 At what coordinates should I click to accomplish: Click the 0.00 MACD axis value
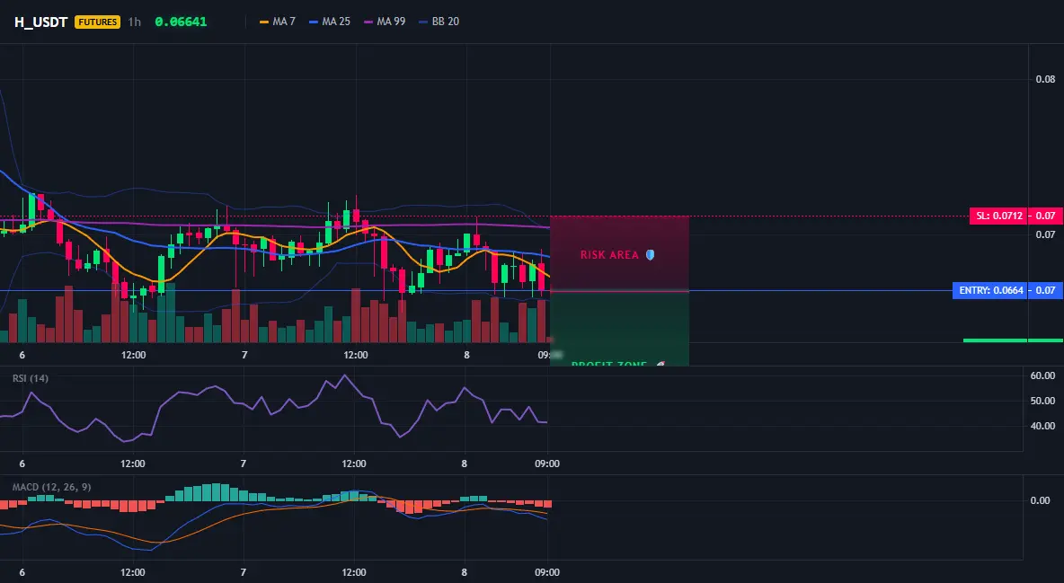(1041, 500)
